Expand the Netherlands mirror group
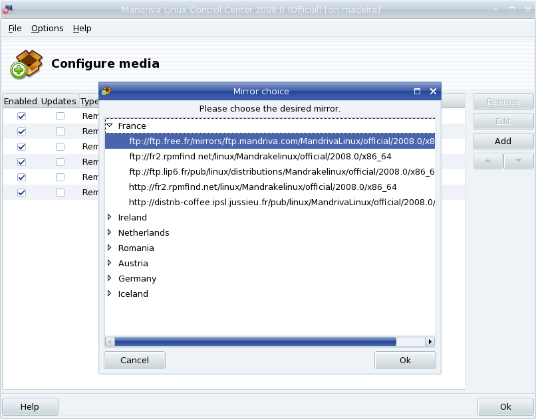The height and width of the screenshot is (419, 536). [109, 232]
